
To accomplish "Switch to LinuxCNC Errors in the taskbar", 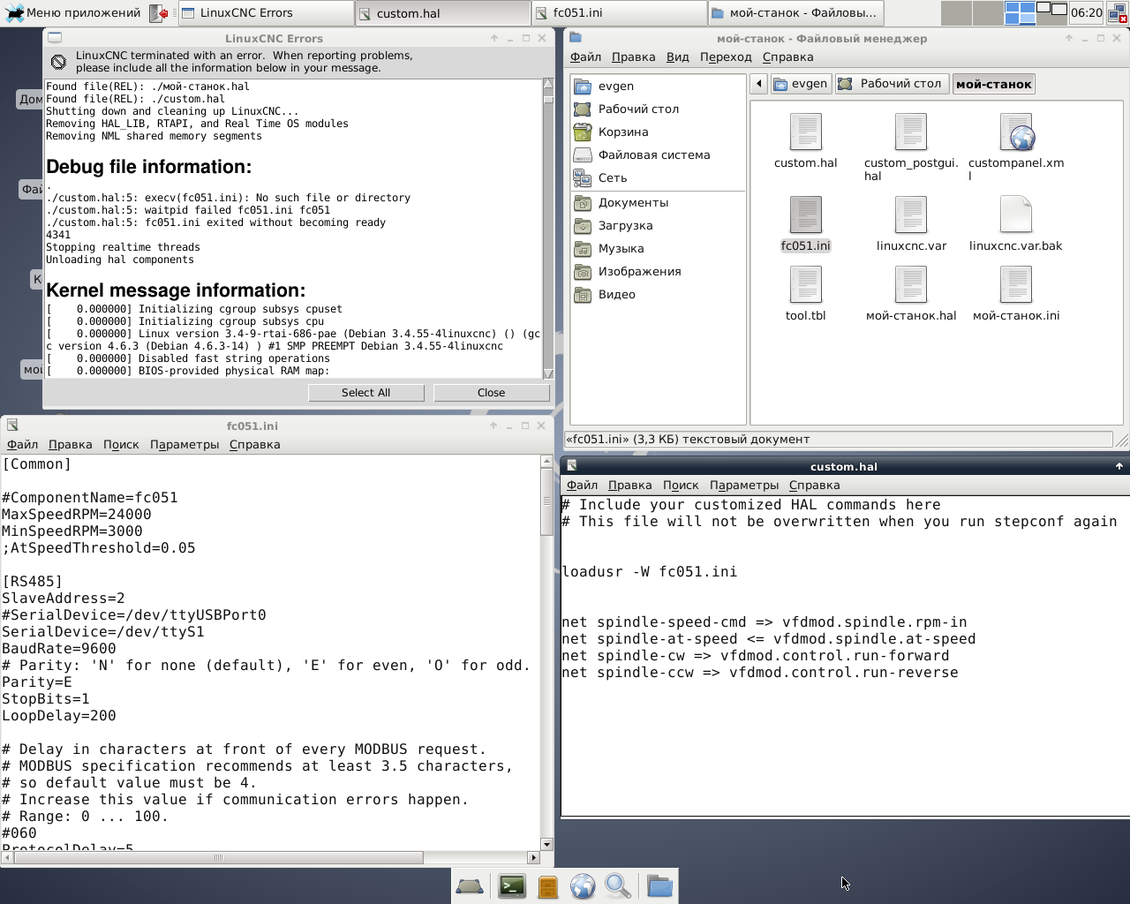I will tap(265, 13).
